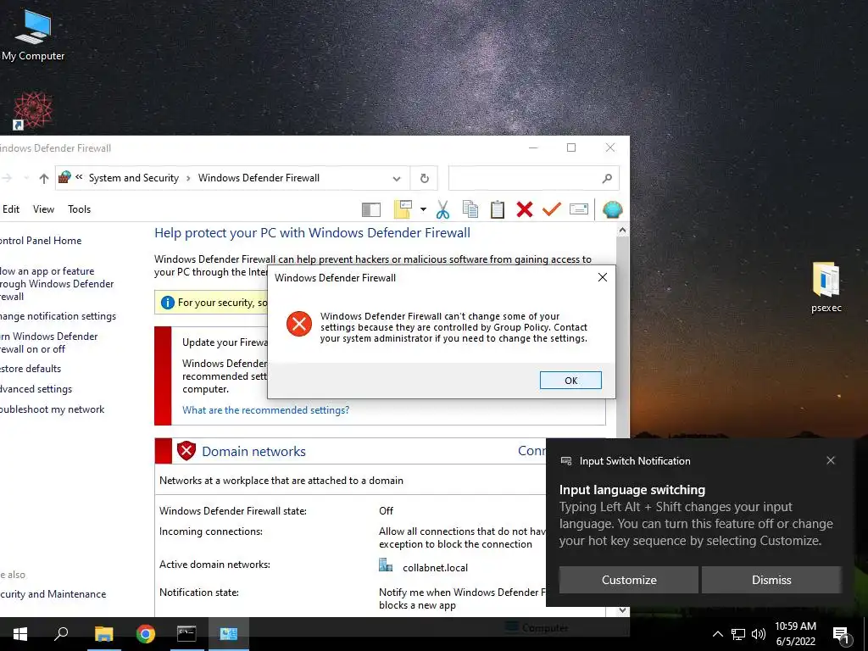Close the Windows Defender Firewall error dialog
Image resolution: width=868 pixels, height=651 pixels.
[603, 277]
